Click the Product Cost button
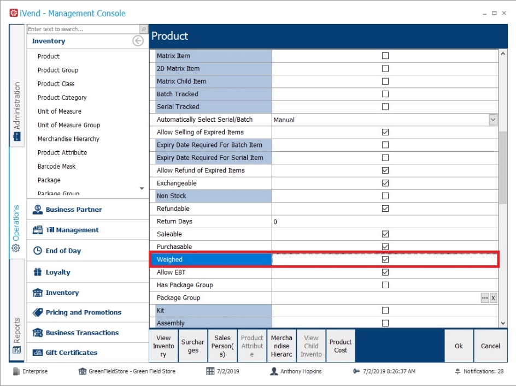This screenshot has width=516, height=386. 341,346
